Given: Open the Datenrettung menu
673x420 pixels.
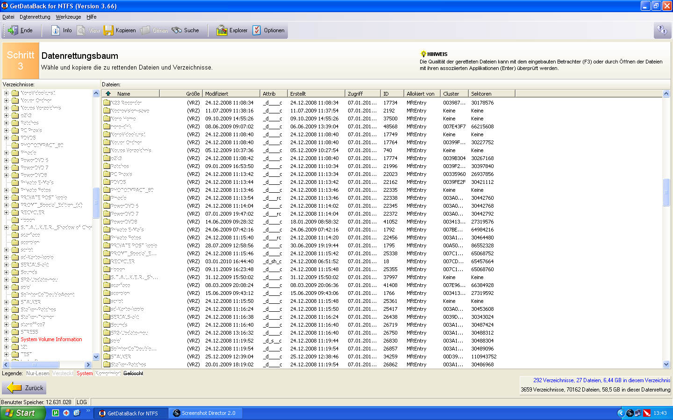Looking at the screenshot, I should coord(35,17).
